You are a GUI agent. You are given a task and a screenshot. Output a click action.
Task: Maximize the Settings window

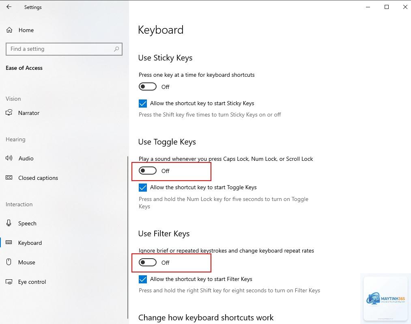(x=387, y=7)
